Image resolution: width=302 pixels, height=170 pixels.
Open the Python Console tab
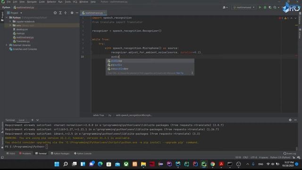pos(83,153)
